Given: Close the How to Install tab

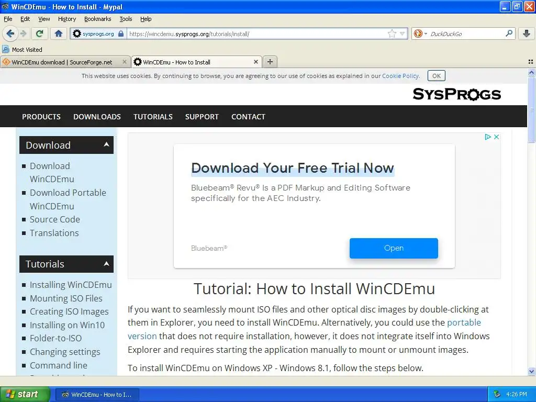Looking at the screenshot, I should [x=255, y=62].
